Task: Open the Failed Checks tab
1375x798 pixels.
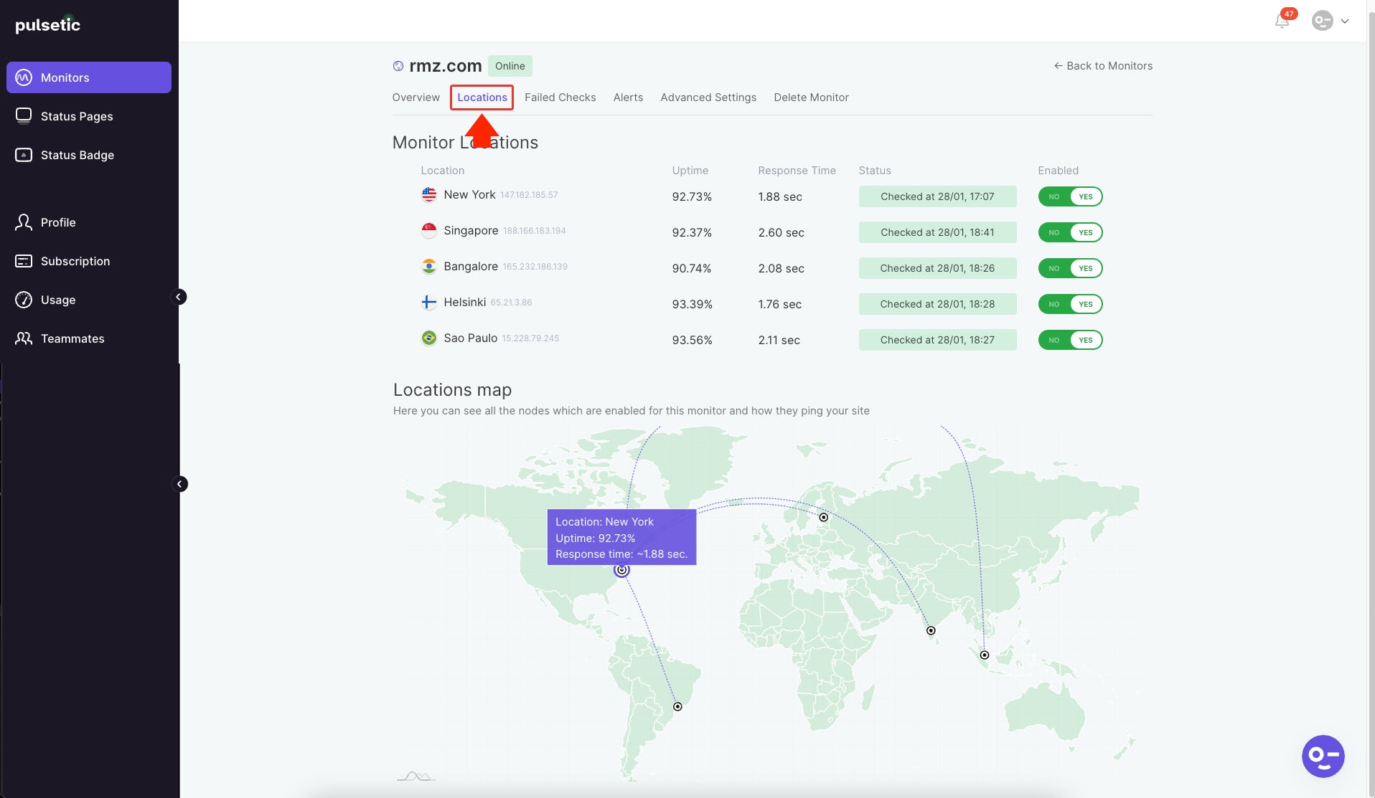Action: [x=560, y=98]
